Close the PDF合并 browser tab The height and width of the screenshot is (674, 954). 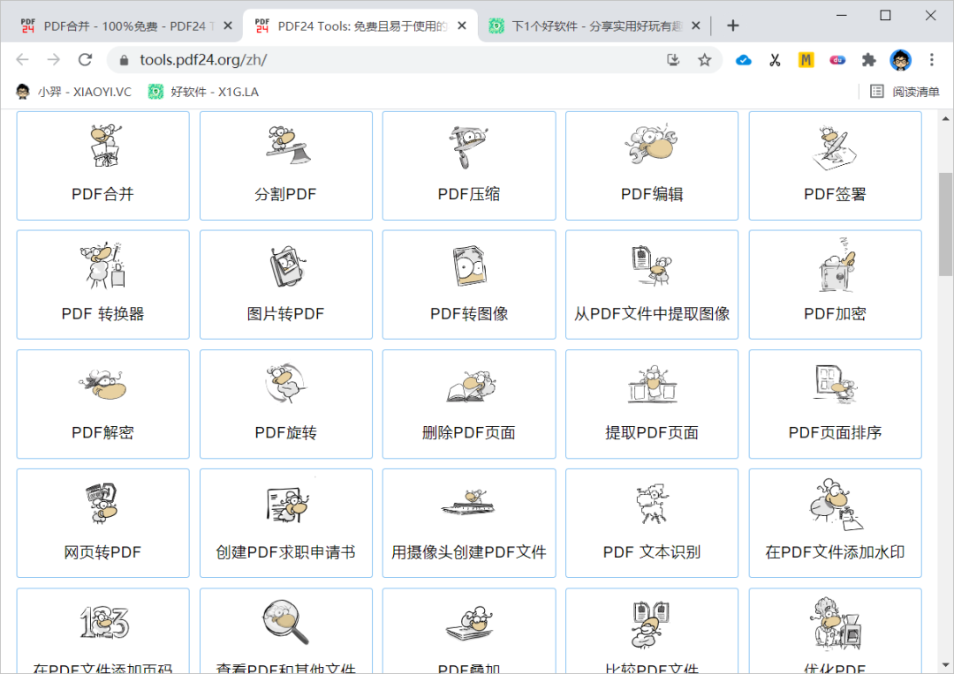click(x=228, y=26)
